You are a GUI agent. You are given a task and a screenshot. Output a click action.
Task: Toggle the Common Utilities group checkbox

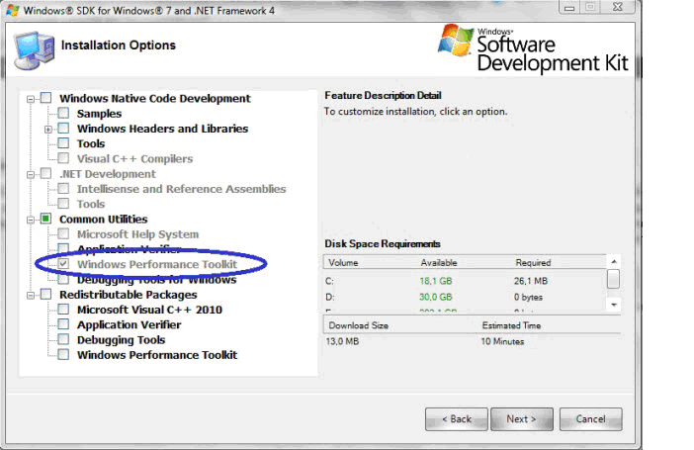45,219
